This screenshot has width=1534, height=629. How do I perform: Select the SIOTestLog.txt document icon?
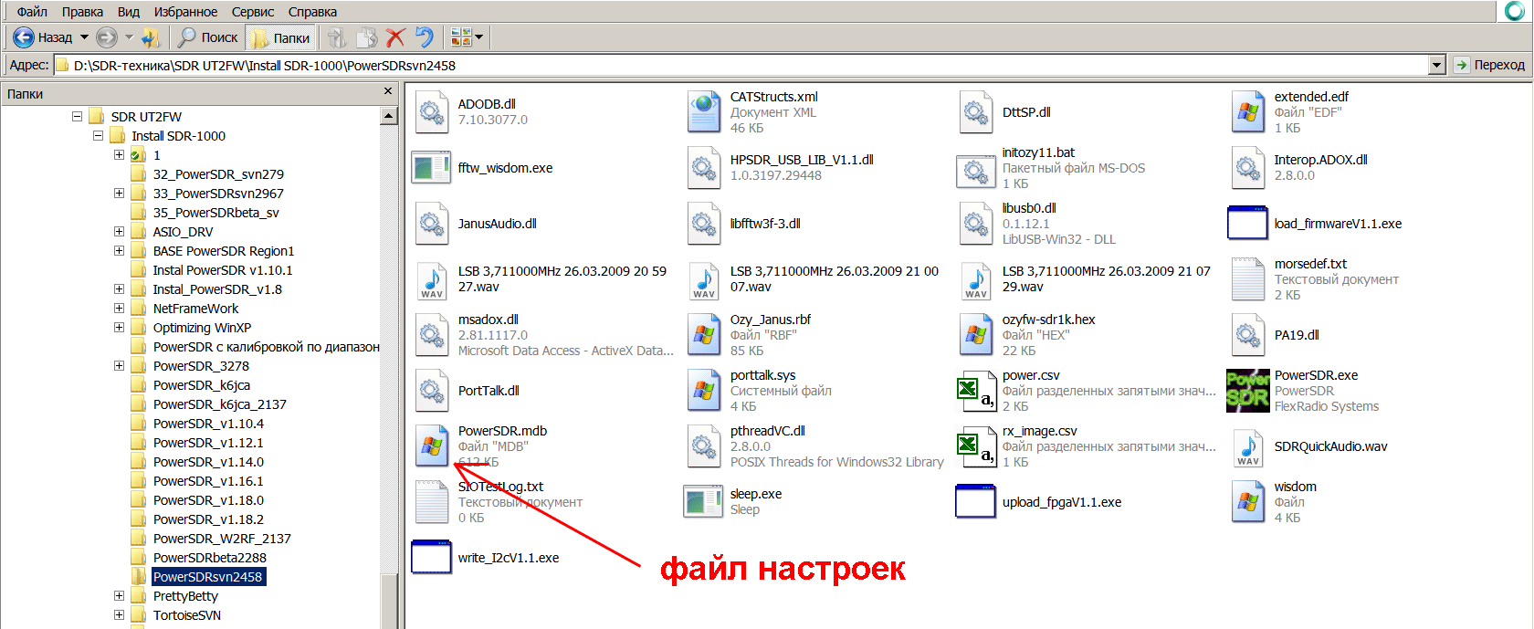click(431, 502)
